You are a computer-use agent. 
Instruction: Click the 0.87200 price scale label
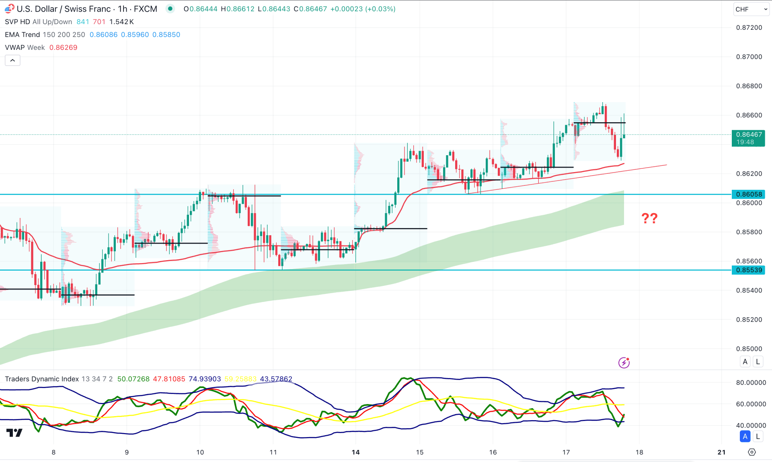coord(749,27)
